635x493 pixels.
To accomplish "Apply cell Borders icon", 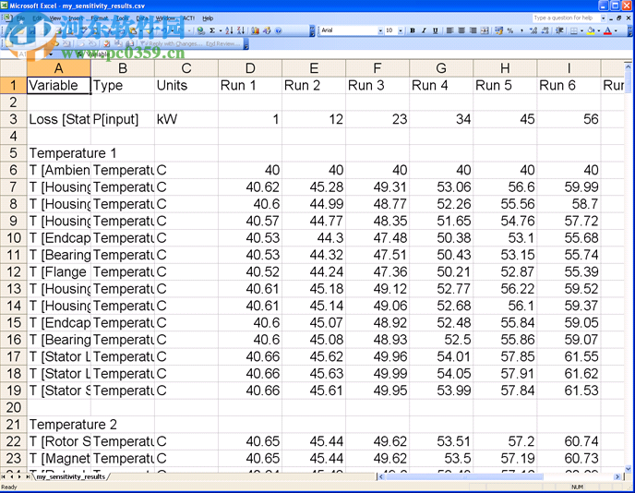I will point(574,30).
